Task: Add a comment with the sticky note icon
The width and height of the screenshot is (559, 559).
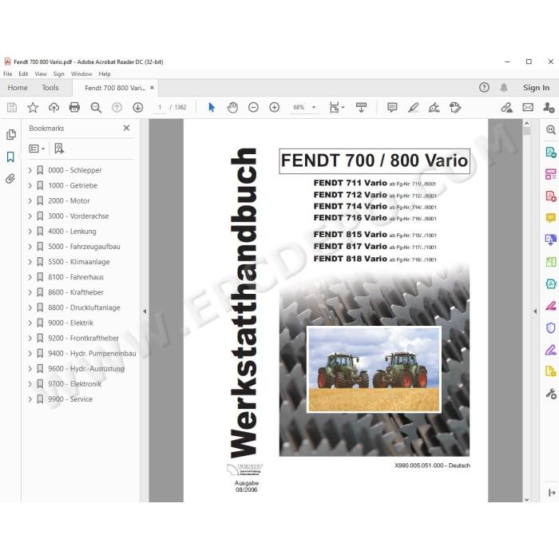Action: pos(392,107)
